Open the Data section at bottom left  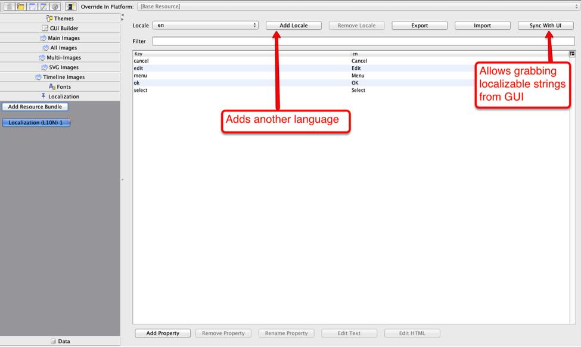(x=59, y=340)
